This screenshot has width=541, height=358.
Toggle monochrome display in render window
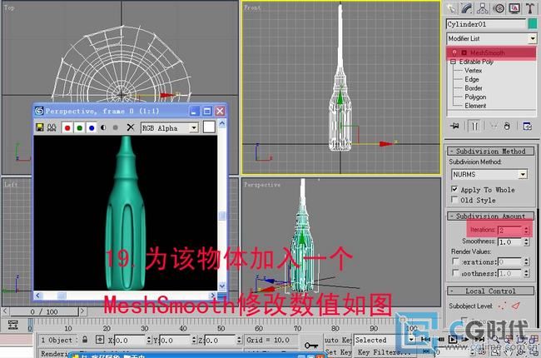point(115,127)
